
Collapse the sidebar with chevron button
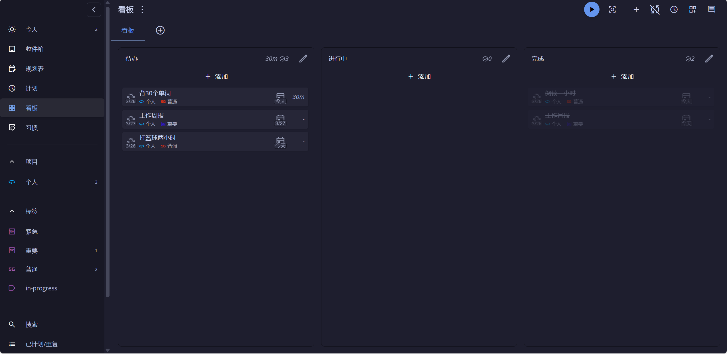coord(94,10)
